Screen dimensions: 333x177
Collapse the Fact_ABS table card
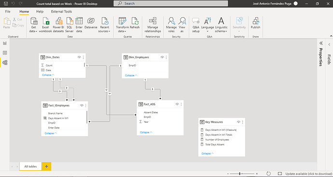[146, 132]
